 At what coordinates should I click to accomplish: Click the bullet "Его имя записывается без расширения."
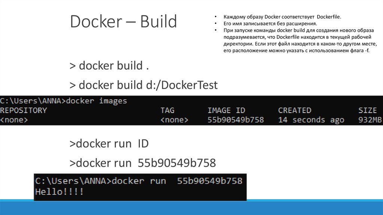270,24
